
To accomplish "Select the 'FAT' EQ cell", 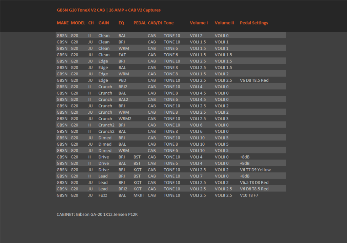I will pyautogui.click(x=122, y=55).
